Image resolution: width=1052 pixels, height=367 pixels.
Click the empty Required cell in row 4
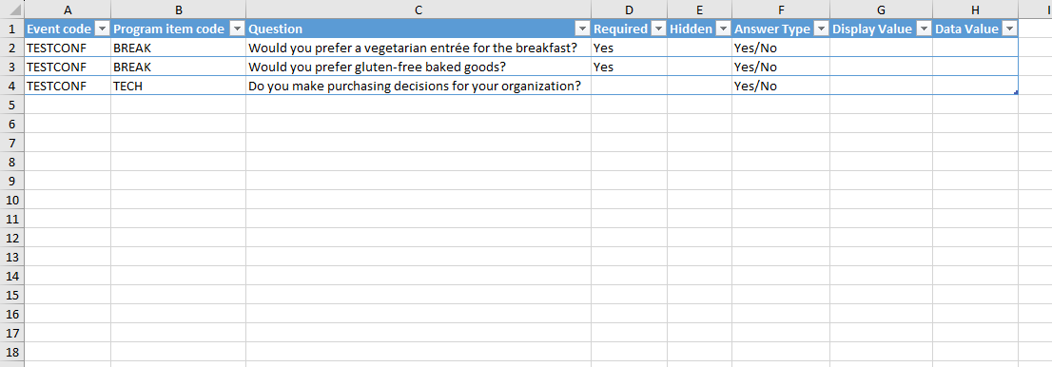[x=630, y=86]
